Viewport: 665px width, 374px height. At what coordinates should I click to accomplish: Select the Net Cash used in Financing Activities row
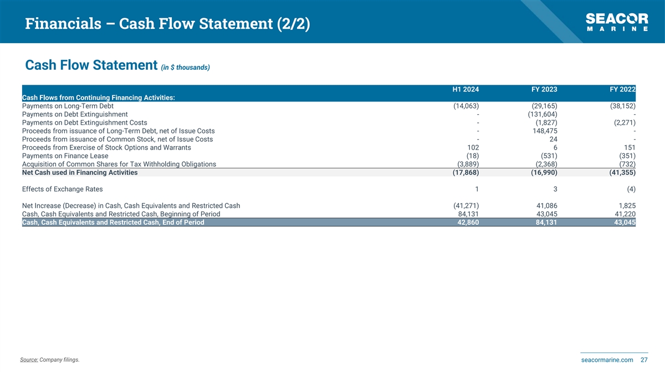[80, 172]
